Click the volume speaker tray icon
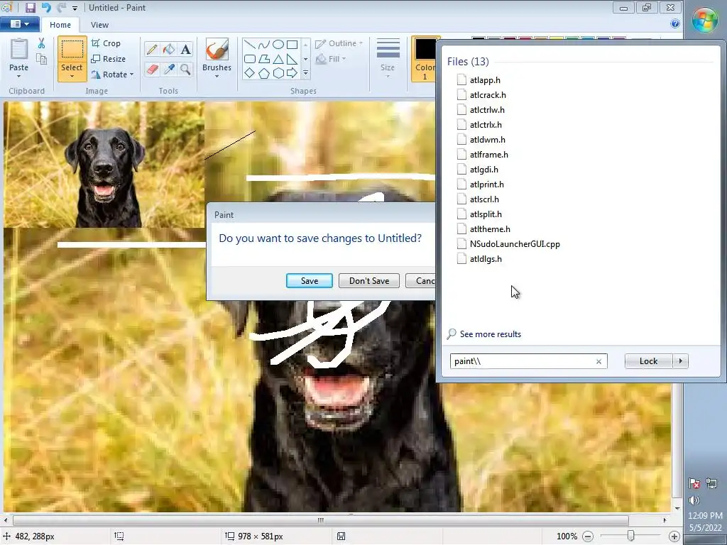This screenshot has height=545, width=727. (694, 500)
